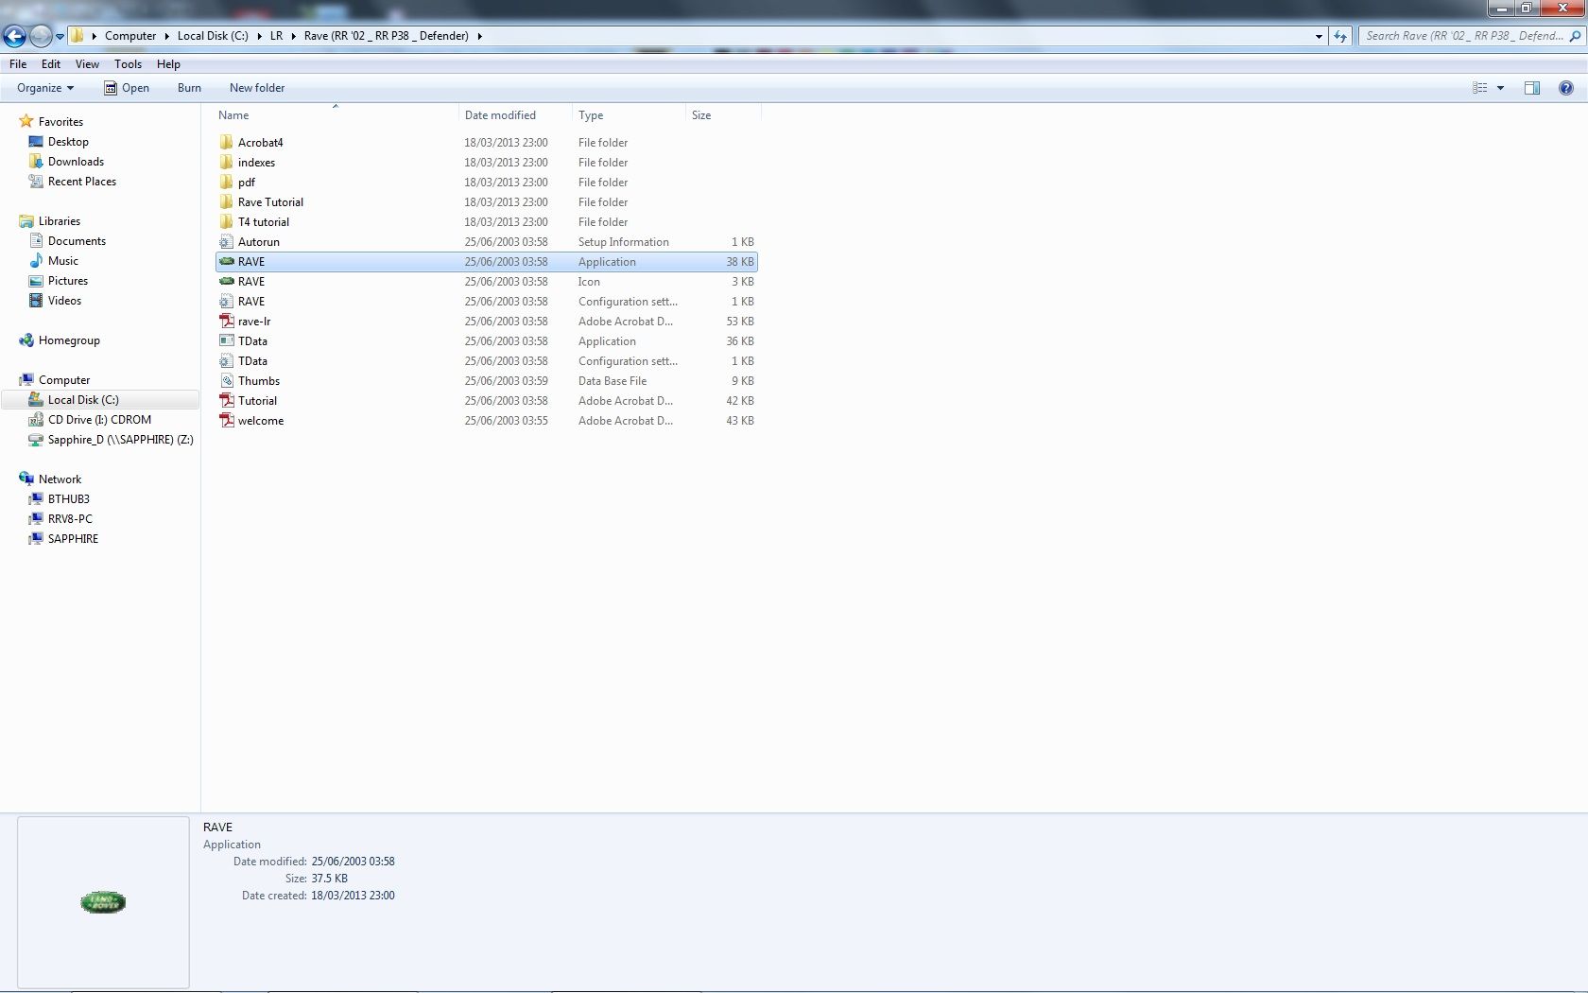This screenshot has width=1588, height=993.
Task: Sort by the Size column header
Action: pyautogui.click(x=723, y=115)
